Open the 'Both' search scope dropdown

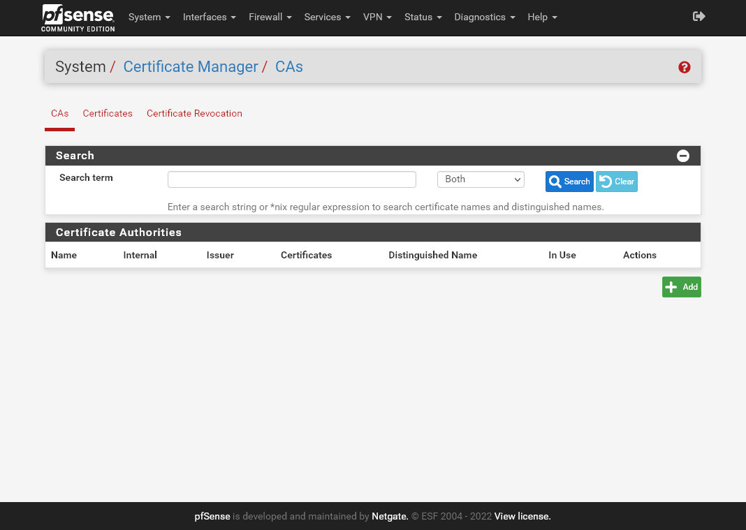tap(480, 179)
